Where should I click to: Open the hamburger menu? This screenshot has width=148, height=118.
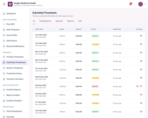pos(4,4)
